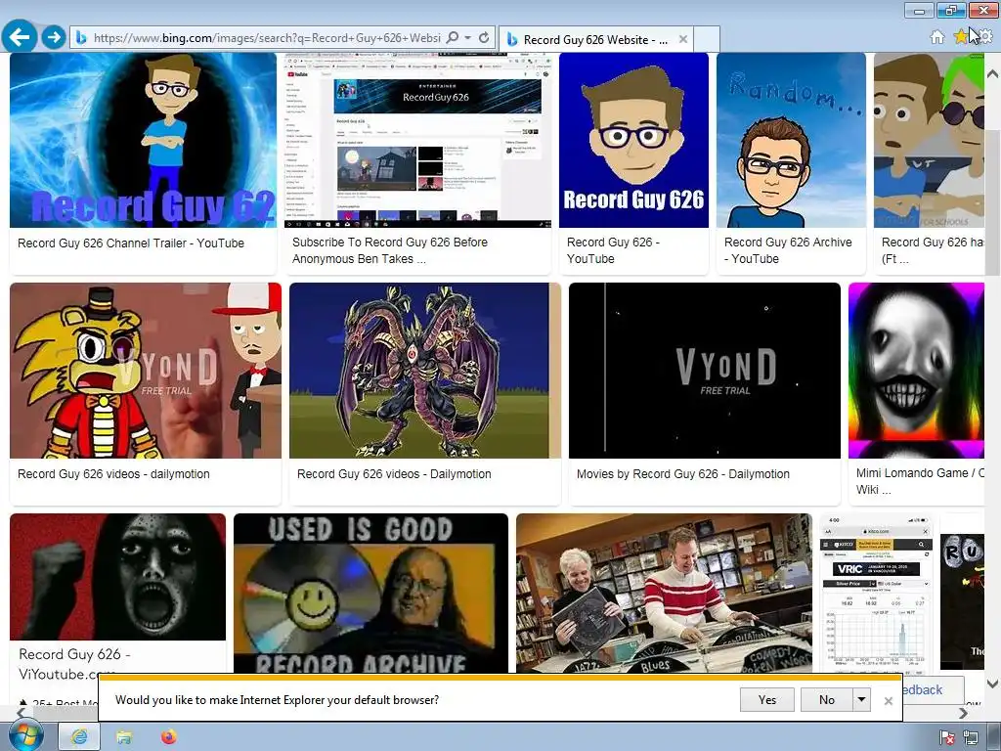Click Record Guy 626 Archive - YouTube caption
The image size is (1001, 751).
[788, 250]
